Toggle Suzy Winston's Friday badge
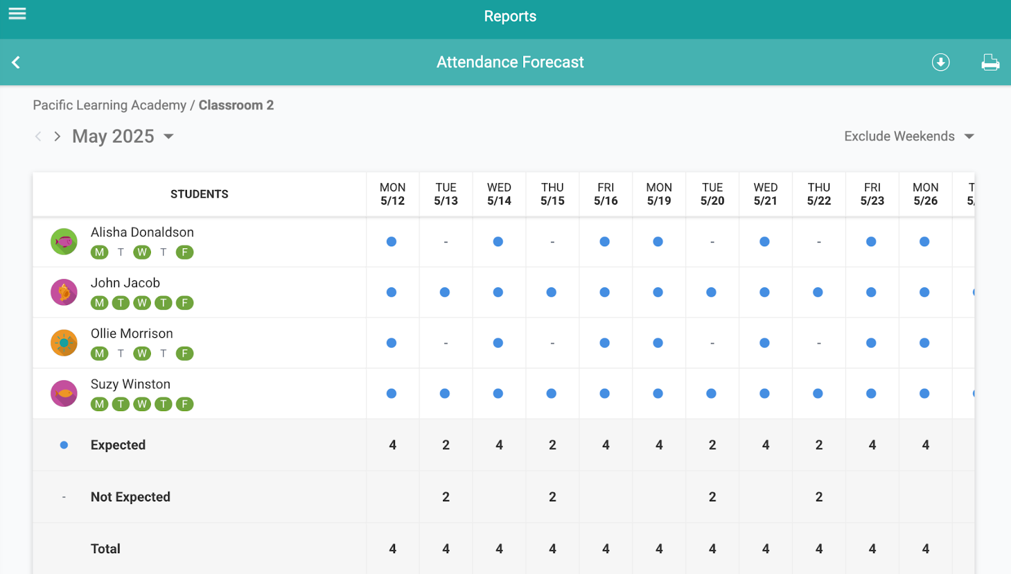Viewport: 1011px width, 574px height. (x=185, y=404)
